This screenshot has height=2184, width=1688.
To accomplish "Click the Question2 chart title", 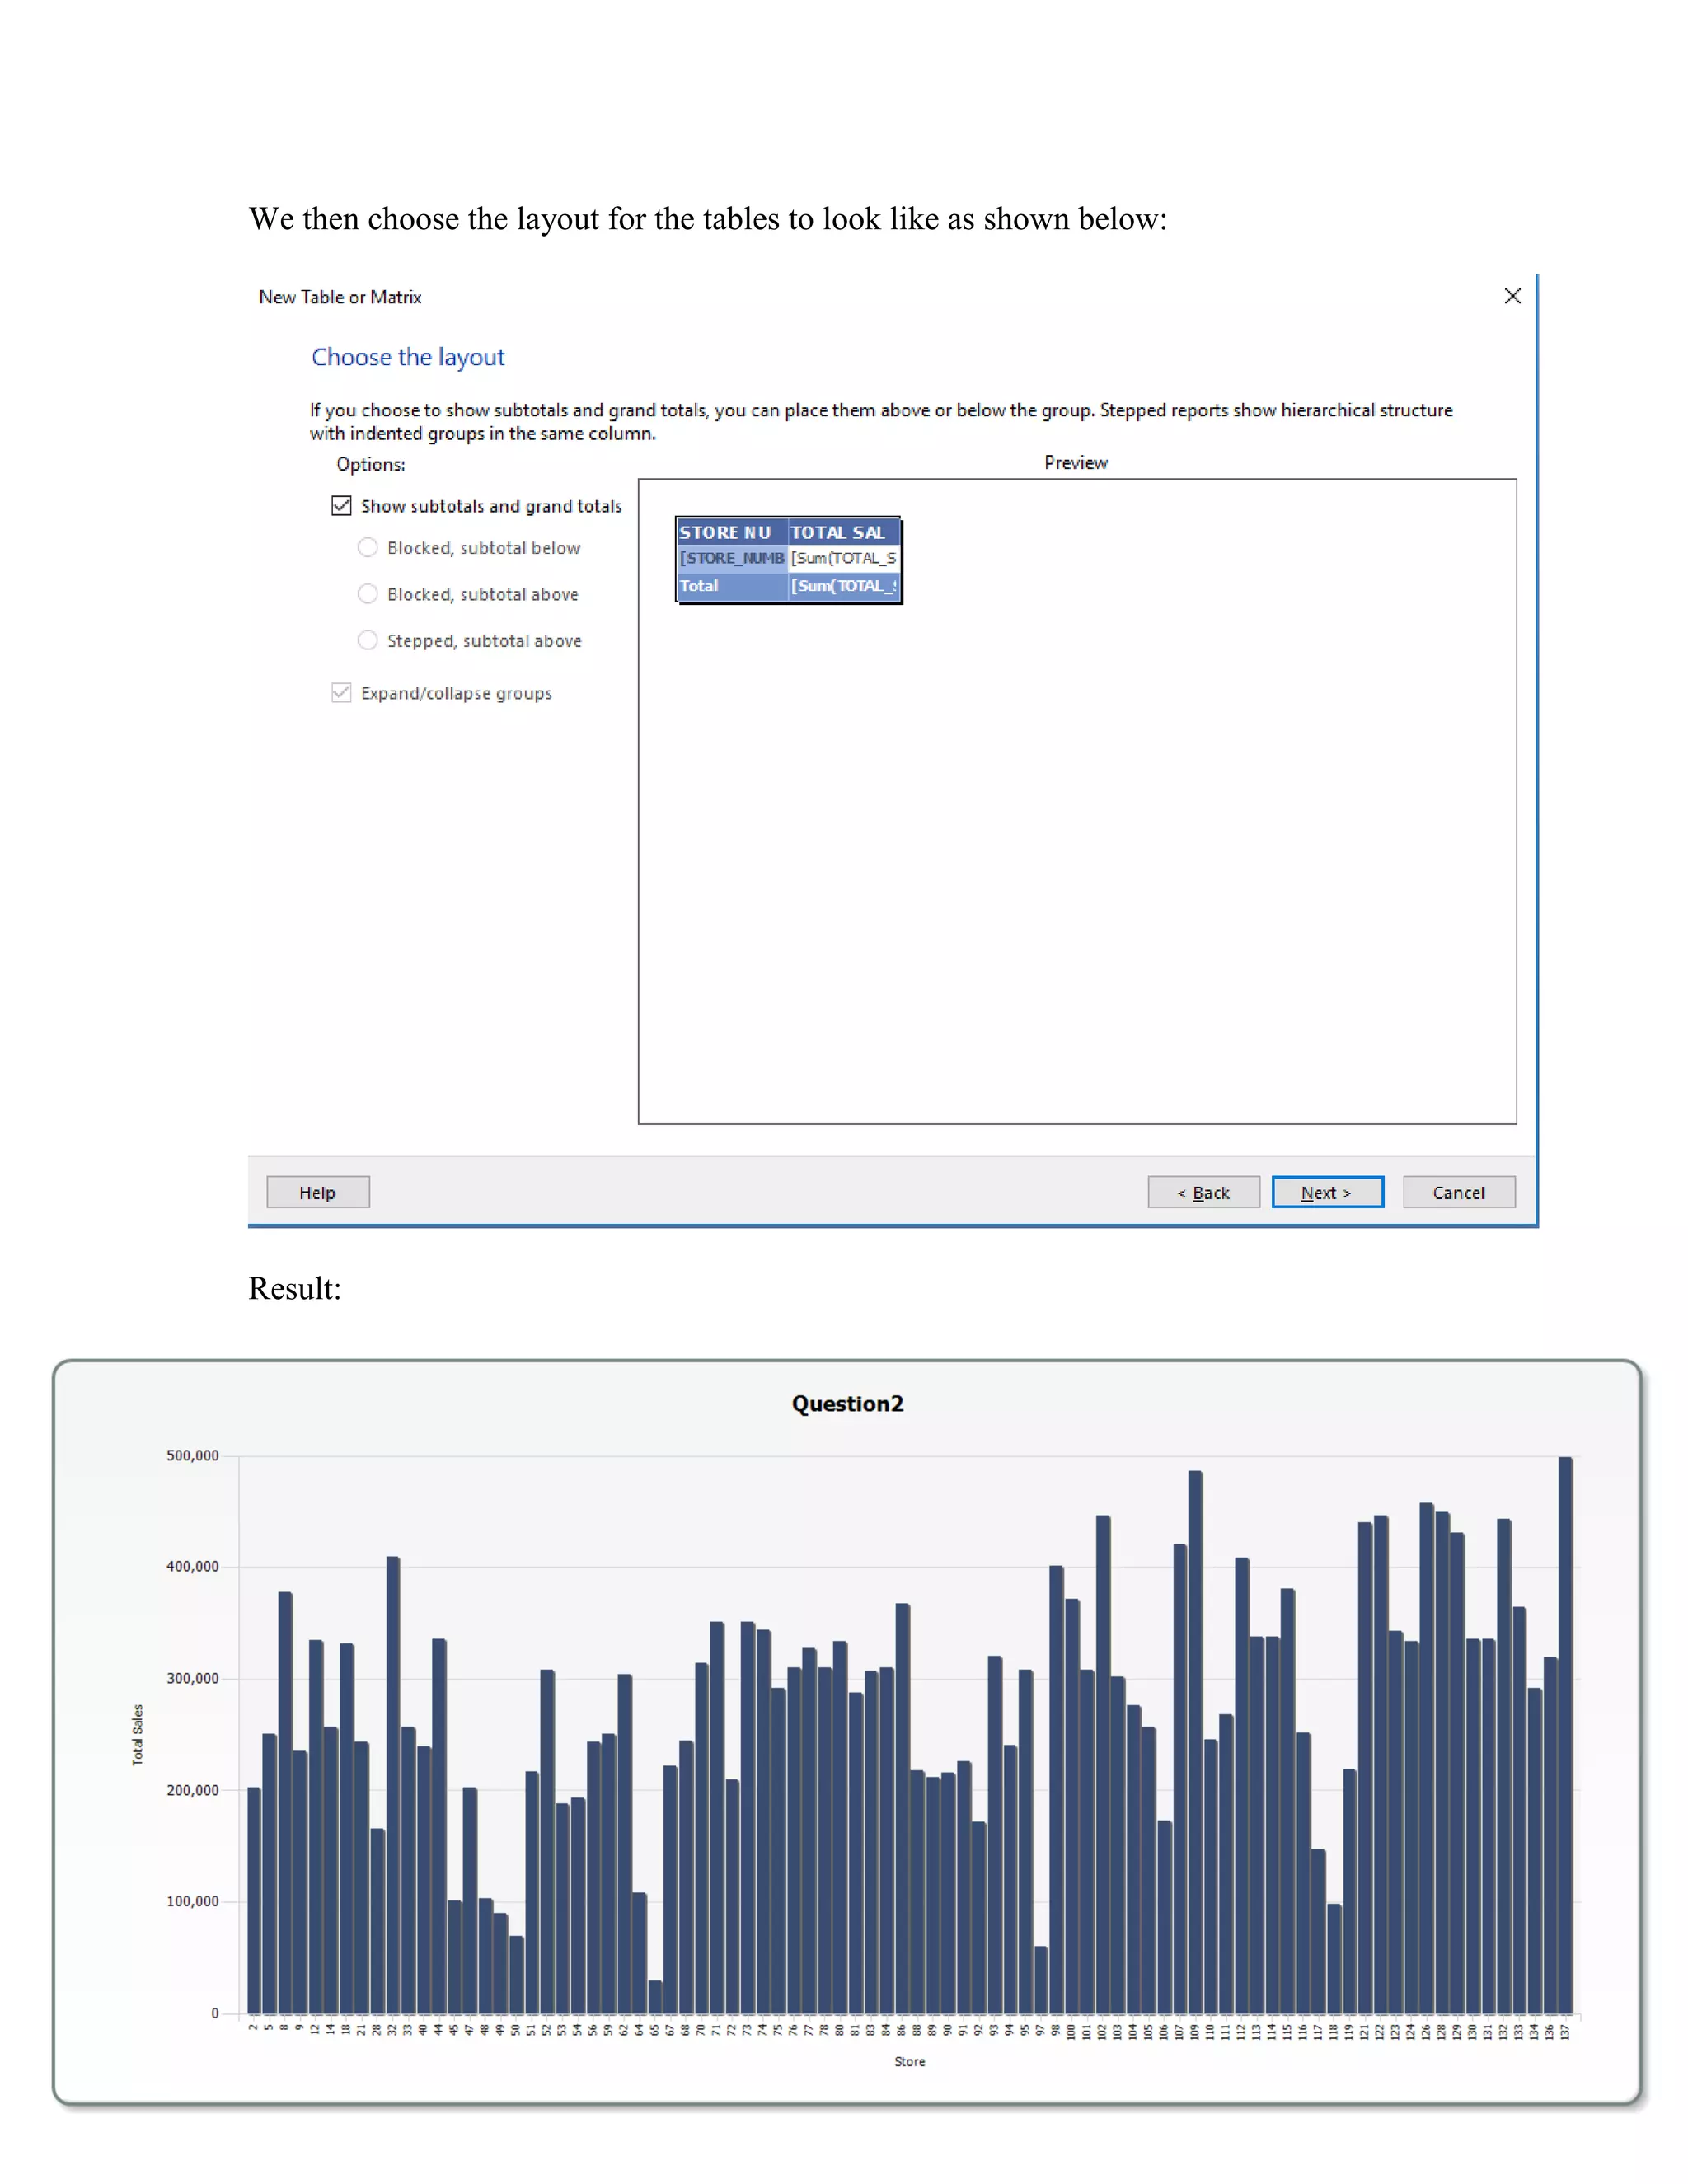I will click(x=847, y=1403).
